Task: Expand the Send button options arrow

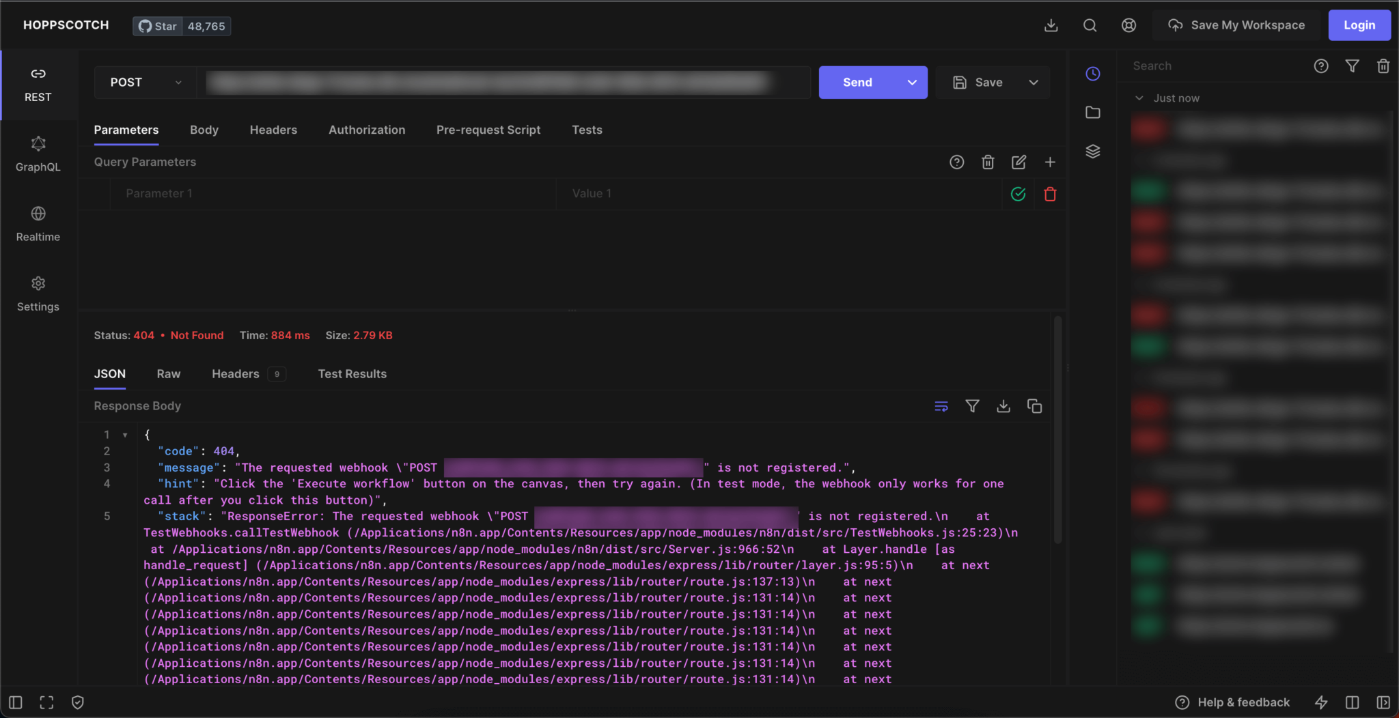Action: pyautogui.click(x=912, y=83)
